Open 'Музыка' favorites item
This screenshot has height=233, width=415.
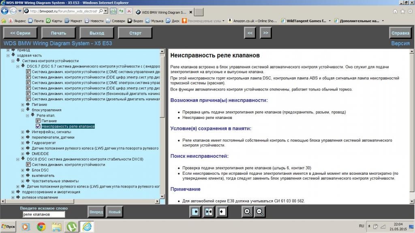154,21
